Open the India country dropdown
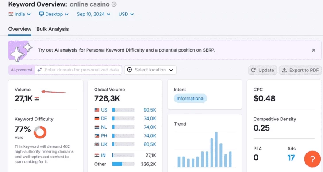323x172 pixels. point(19,14)
